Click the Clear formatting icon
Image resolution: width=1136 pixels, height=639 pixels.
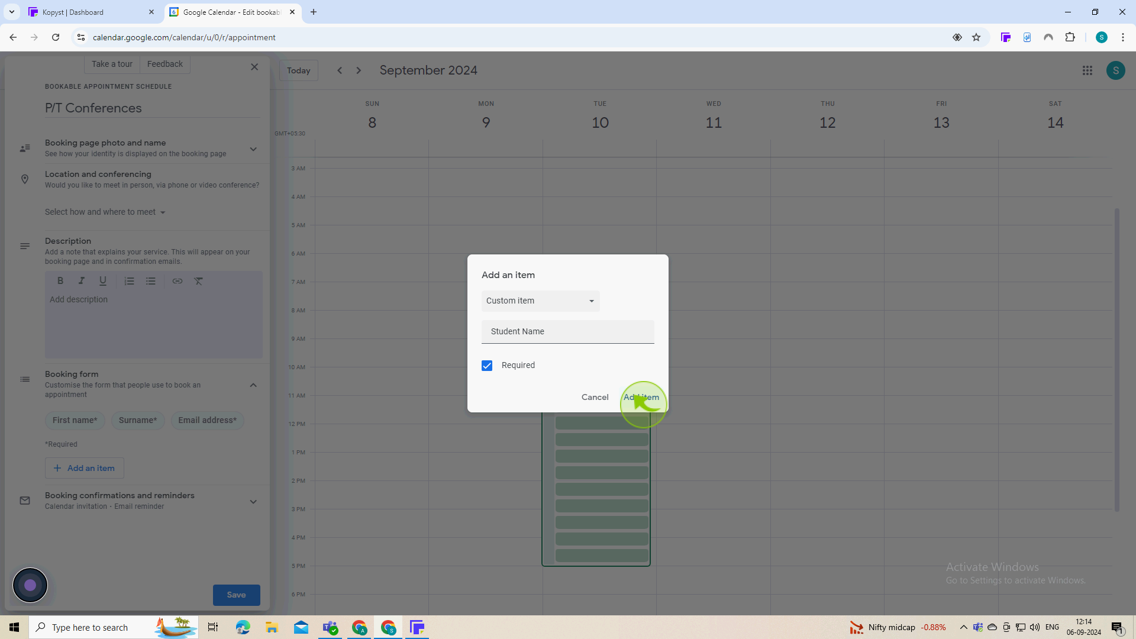point(199,281)
